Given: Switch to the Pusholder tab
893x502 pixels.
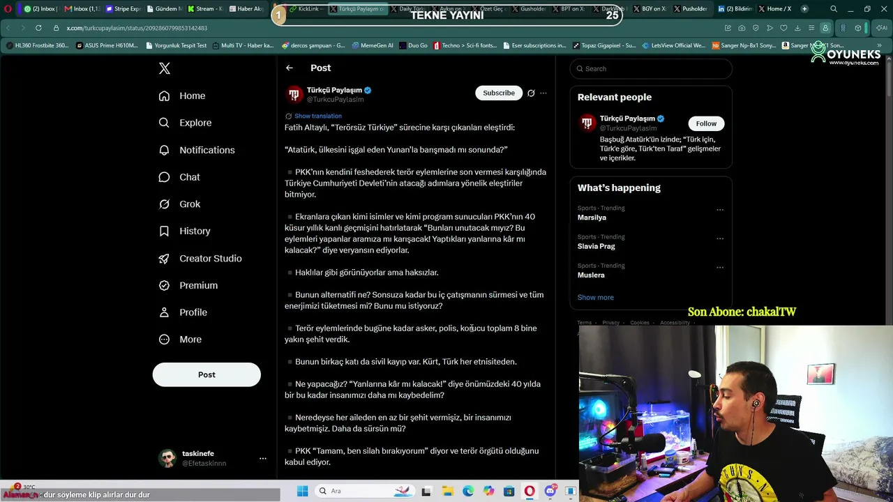Looking at the screenshot, I should coord(689,9).
